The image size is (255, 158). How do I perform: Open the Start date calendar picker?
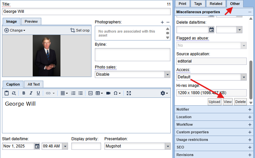coord(37,146)
